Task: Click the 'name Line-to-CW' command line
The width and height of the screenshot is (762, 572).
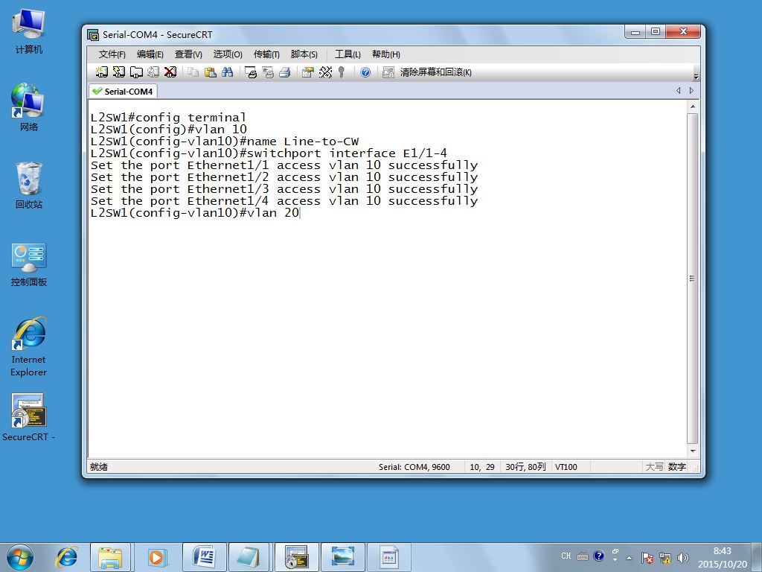Action: [x=225, y=142]
